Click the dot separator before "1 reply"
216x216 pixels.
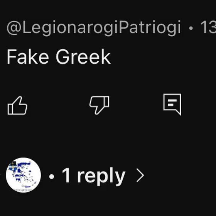click(52, 177)
